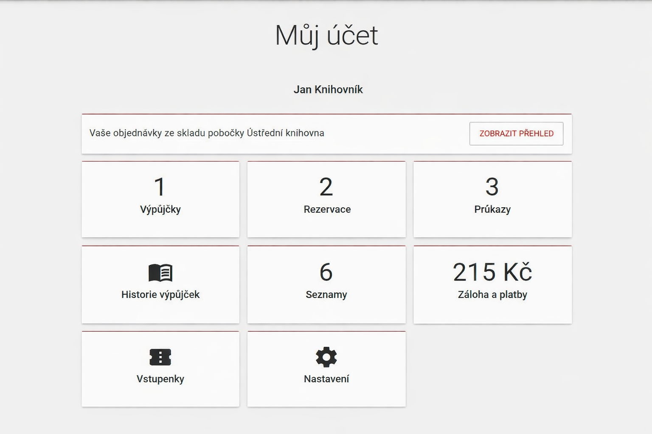Open the Historie výpůjček text label
Image resolution: width=652 pixels, height=434 pixels.
pyautogui.click(x=160, y=295)
